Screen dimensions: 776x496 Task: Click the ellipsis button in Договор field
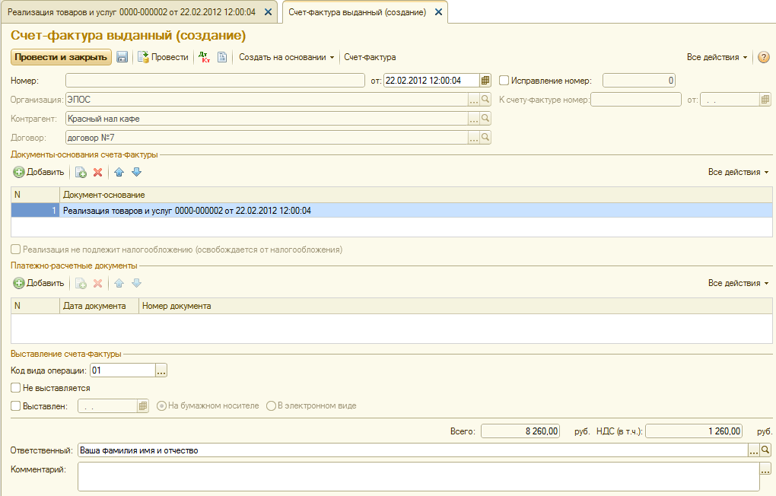coord(474,138)
